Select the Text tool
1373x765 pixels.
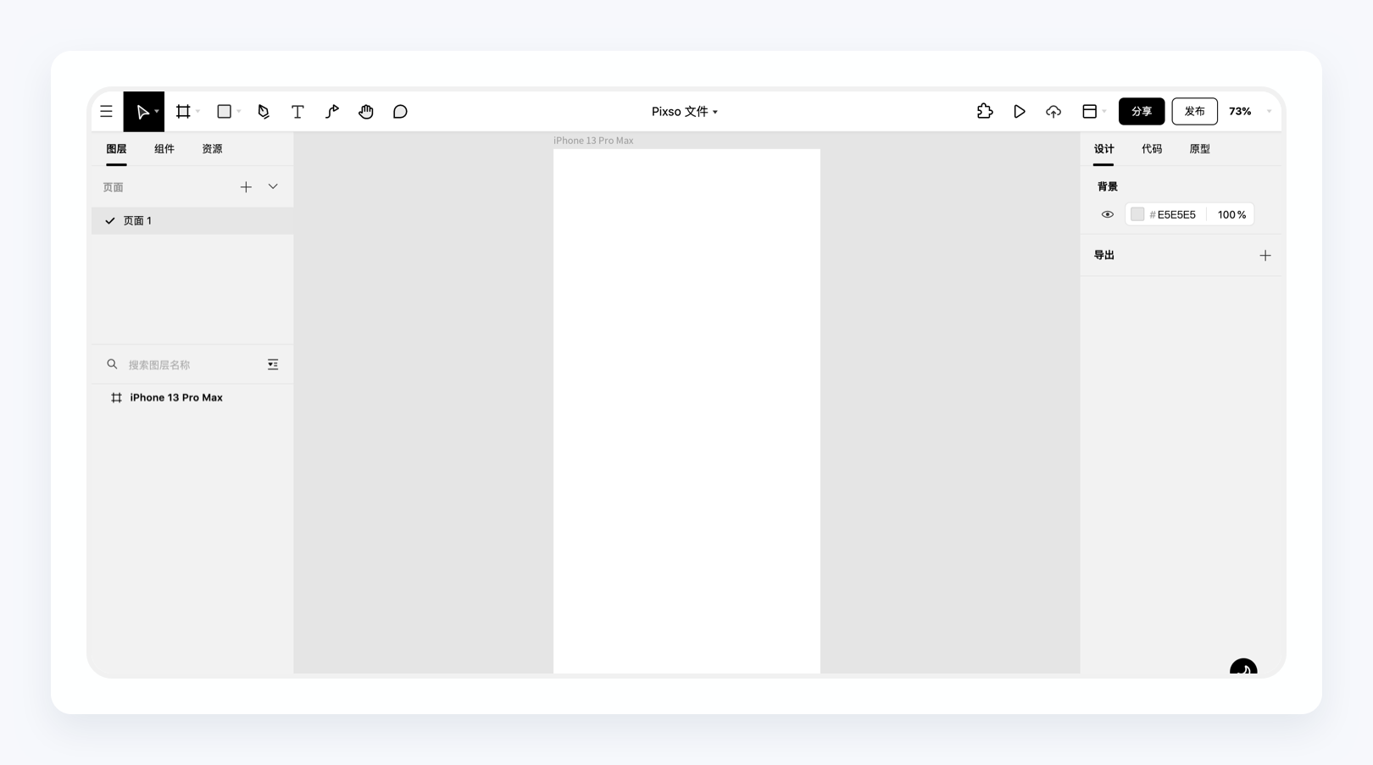(297, 112)
